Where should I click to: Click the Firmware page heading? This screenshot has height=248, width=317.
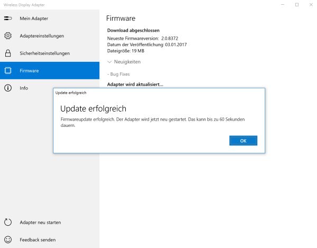pyautogui.click(x=120, y=18)
